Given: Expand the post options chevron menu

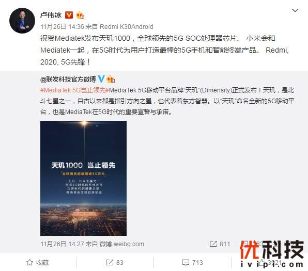Looking at the screenshot, I should click(x=295, y=10).
